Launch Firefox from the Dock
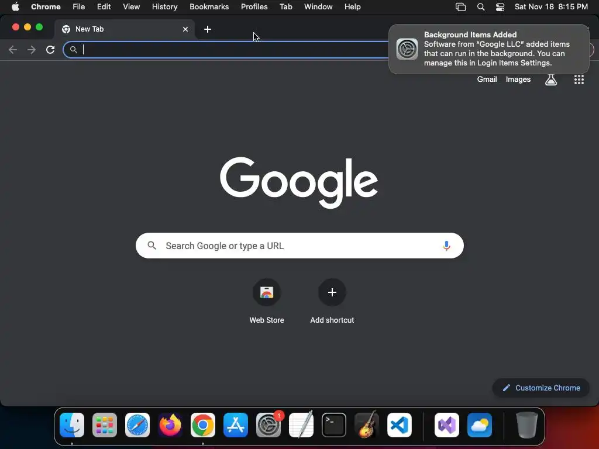 coord(170,425)
